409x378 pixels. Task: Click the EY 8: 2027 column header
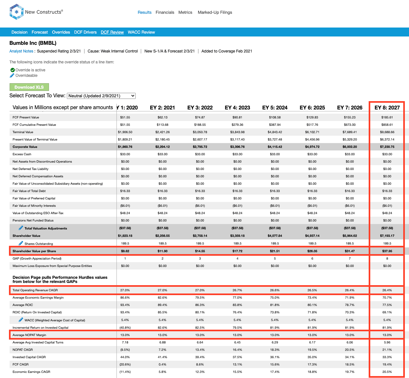tap(387, 108)
